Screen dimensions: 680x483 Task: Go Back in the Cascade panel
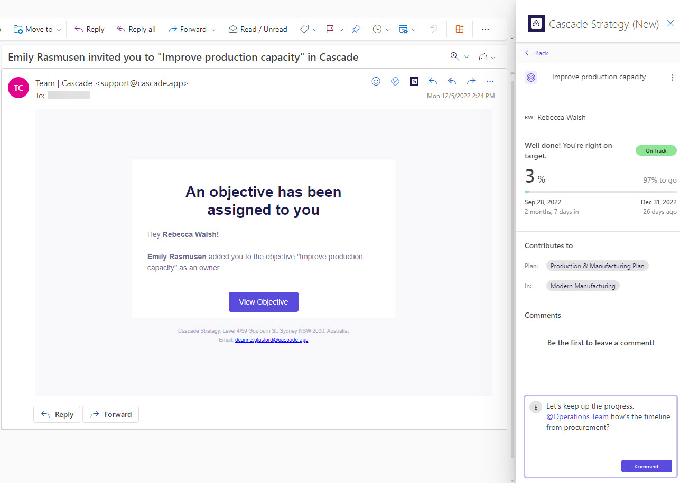[536, 53]
